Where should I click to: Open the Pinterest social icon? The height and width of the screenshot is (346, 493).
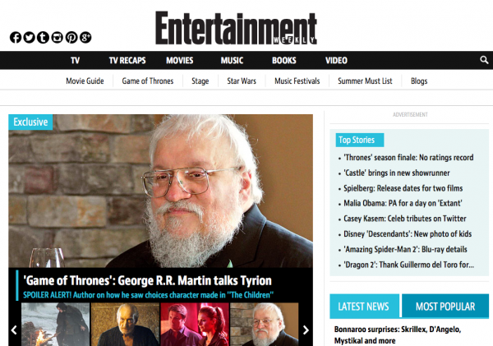[71, 38]
